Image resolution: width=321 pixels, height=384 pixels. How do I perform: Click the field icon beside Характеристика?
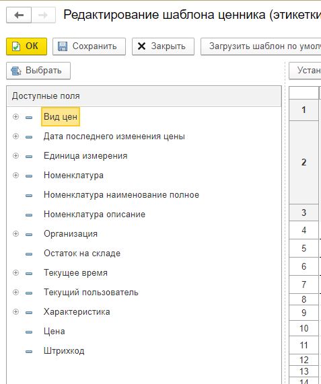(29, 313)
